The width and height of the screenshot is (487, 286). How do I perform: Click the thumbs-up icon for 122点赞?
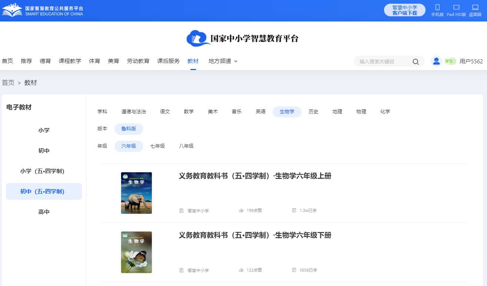[241, 270]
